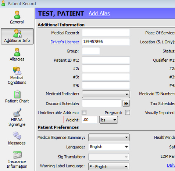
Task: Toggle the Pregnant checkbox
Action: [x=128, y=113]
